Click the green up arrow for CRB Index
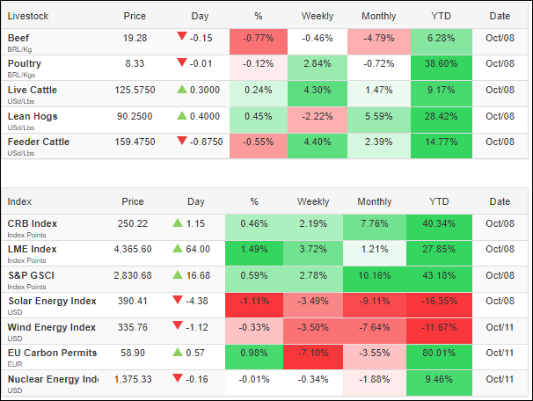Screen dimensions: 533x401 click(x=177, y=223)
